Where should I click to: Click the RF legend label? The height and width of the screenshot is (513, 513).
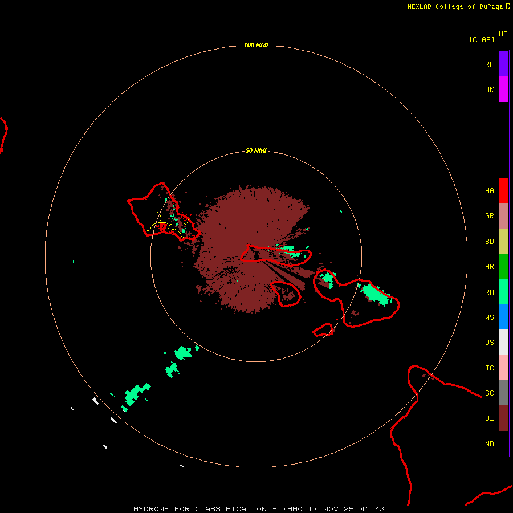489,64
